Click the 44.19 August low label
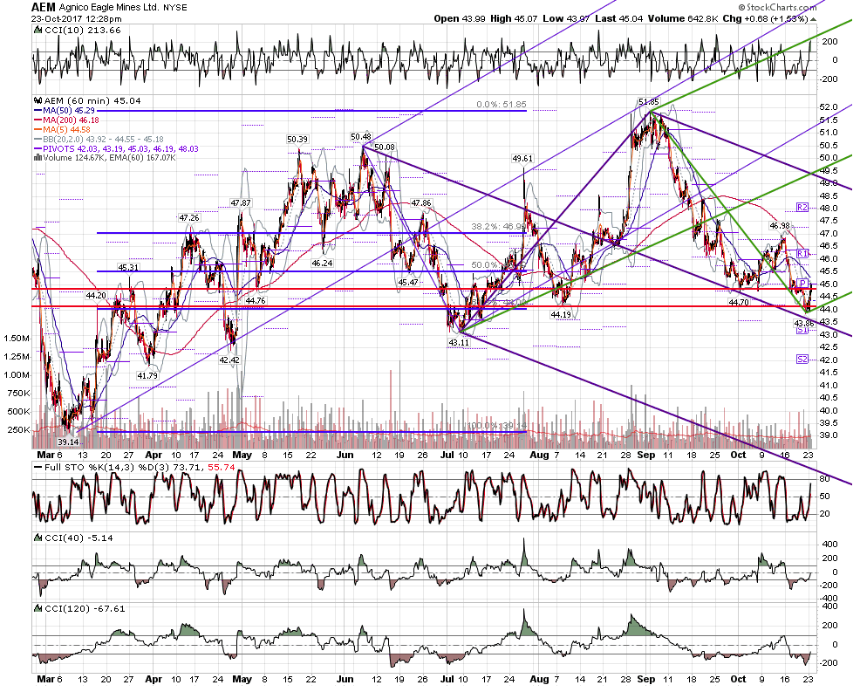This screenshot has height=692, width=860. pos(561,314)
